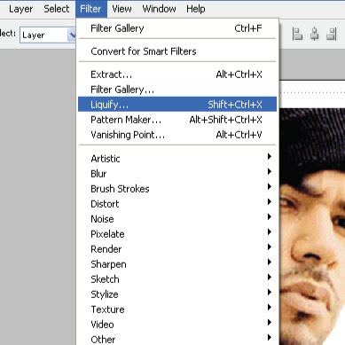This screenshot has height=345, width=345.
Task: Click the align vertical centers icon
Action: pyautogui.click(x=315, y=34)
